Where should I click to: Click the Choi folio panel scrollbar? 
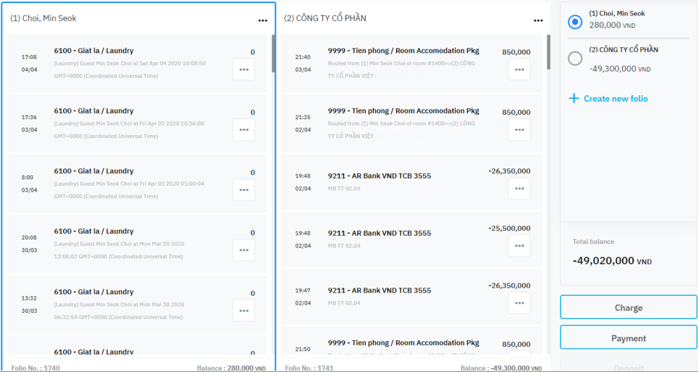coord(273,53)
